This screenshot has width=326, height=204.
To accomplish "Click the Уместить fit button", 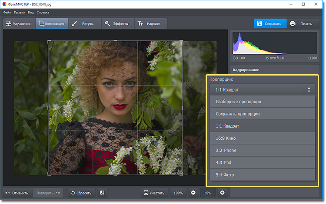I will 154,193.
